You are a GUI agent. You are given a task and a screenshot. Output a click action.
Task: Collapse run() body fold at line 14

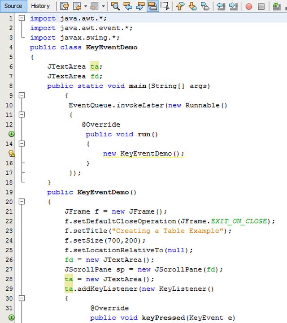[22, 143]
